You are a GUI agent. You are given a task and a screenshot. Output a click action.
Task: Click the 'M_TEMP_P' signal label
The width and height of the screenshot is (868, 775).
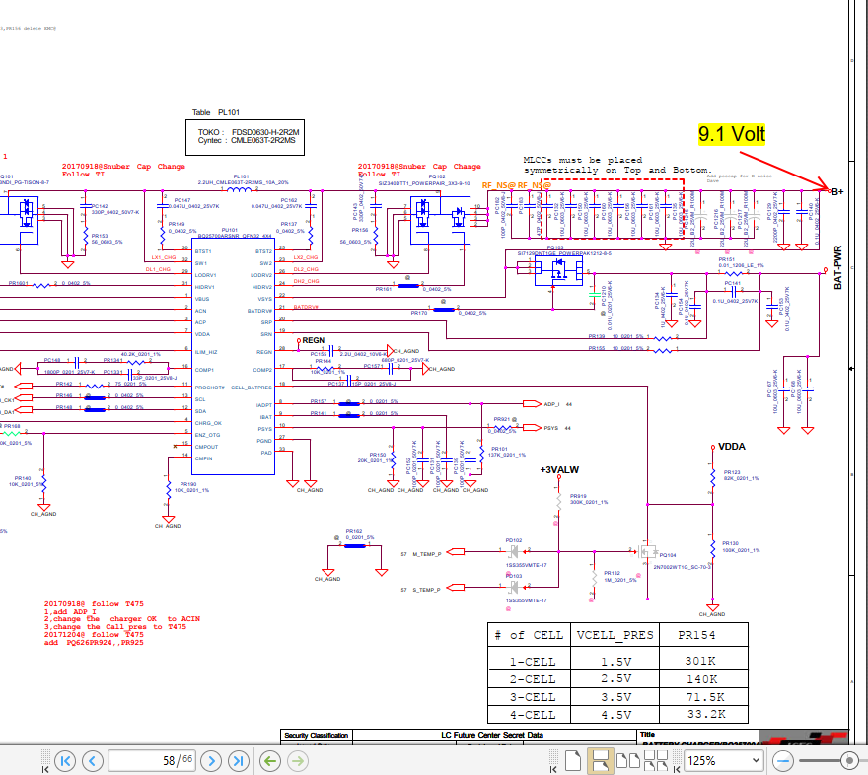point(427,554)
